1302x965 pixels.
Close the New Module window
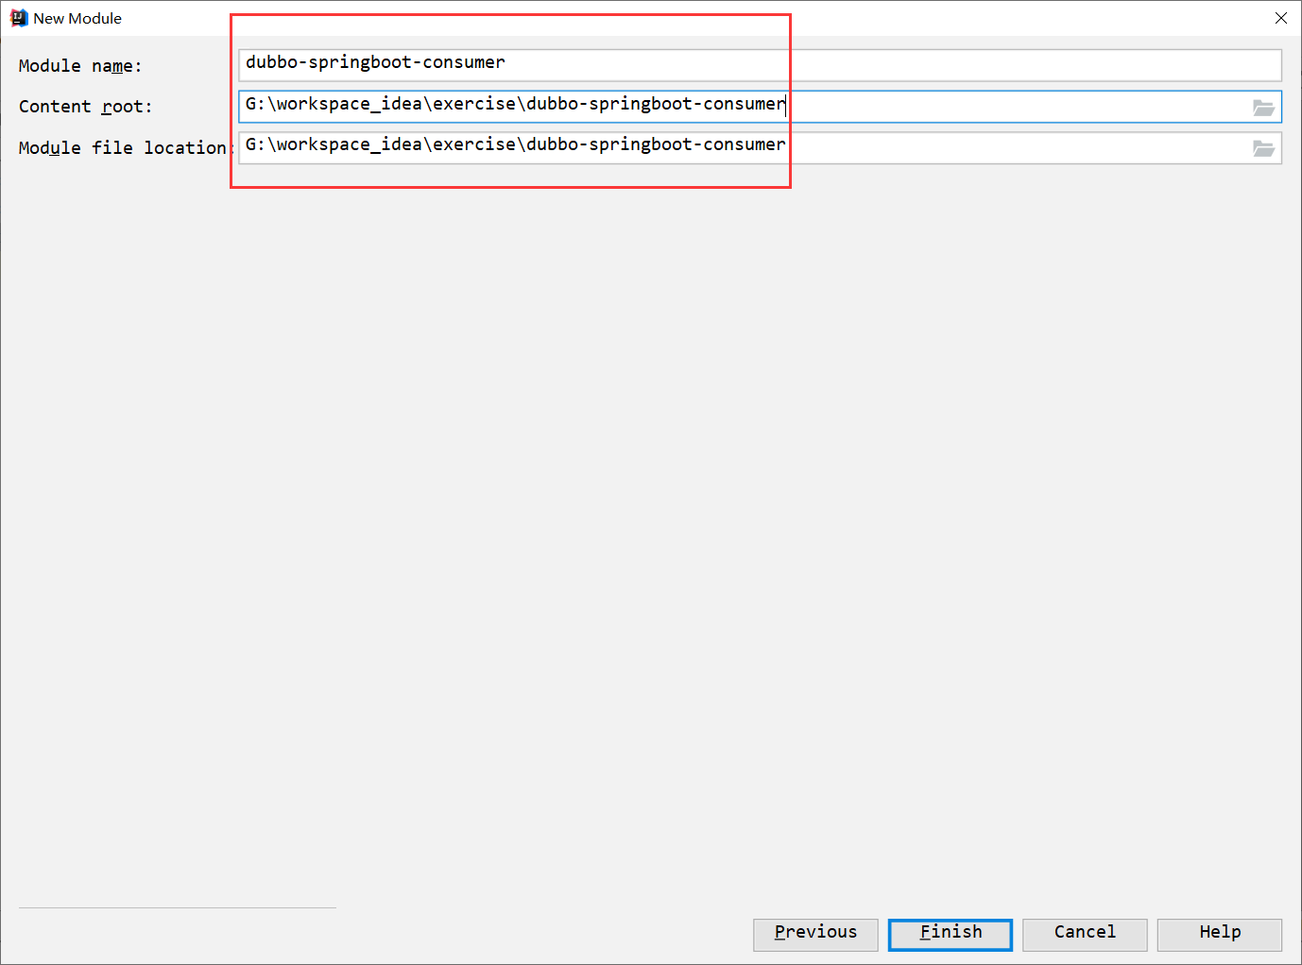point(1281,18)
